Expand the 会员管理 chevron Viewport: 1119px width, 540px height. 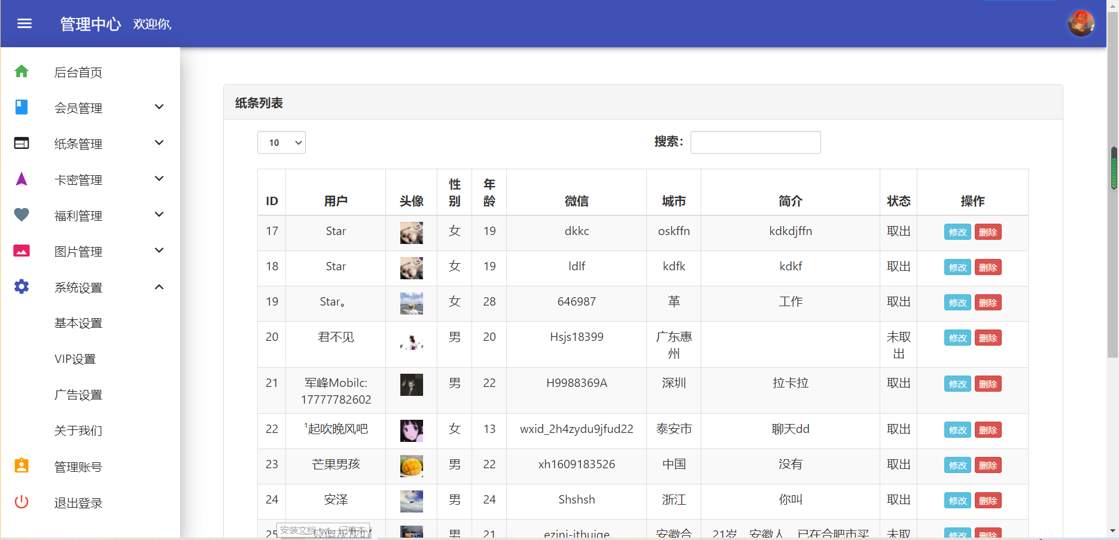coord(159,107)
